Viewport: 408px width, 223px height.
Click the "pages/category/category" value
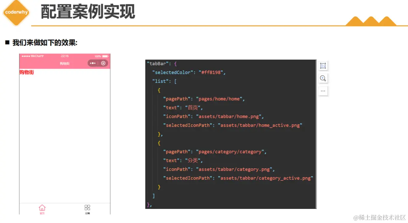click(x=230, y=152)
